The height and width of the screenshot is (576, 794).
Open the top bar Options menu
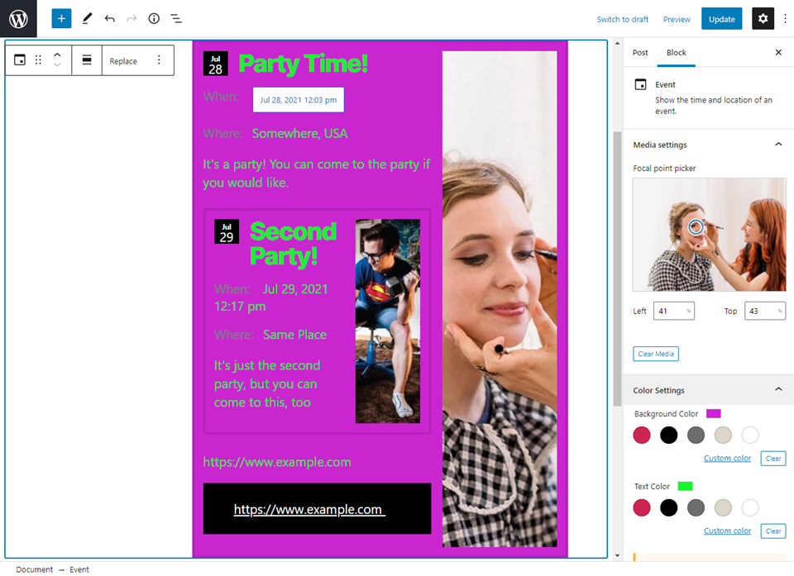coord(785,18)
